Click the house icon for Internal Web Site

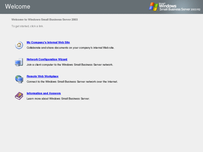pyautogui.click(x=19, y=45)
